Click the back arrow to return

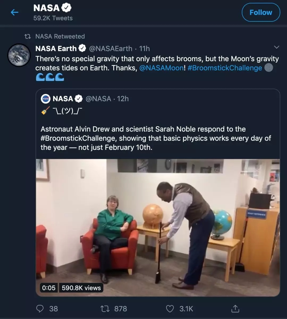click(x=15, y=12)
